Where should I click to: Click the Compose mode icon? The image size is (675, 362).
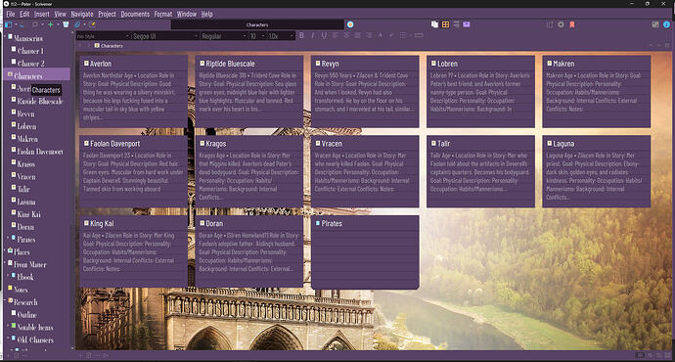[467, 24]
